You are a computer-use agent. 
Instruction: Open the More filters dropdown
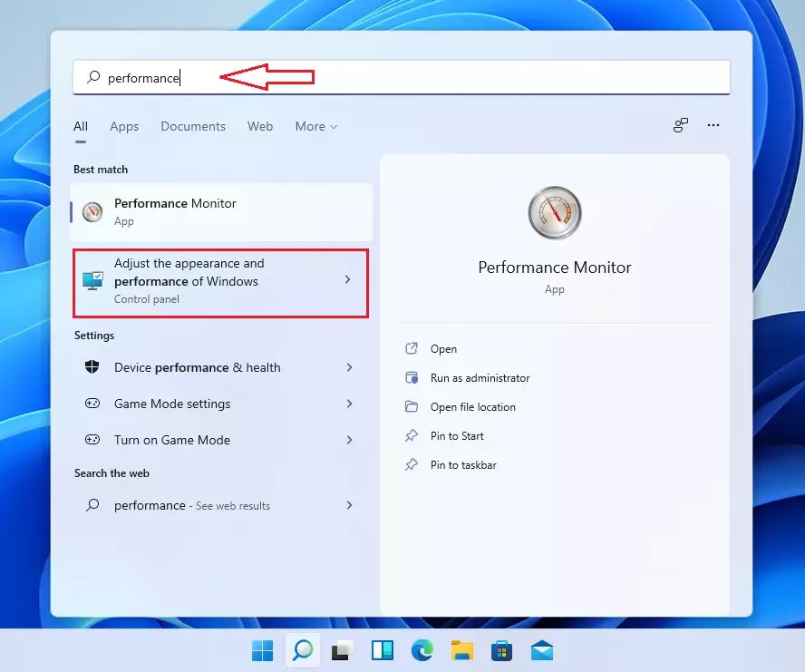tap(315, 126)
